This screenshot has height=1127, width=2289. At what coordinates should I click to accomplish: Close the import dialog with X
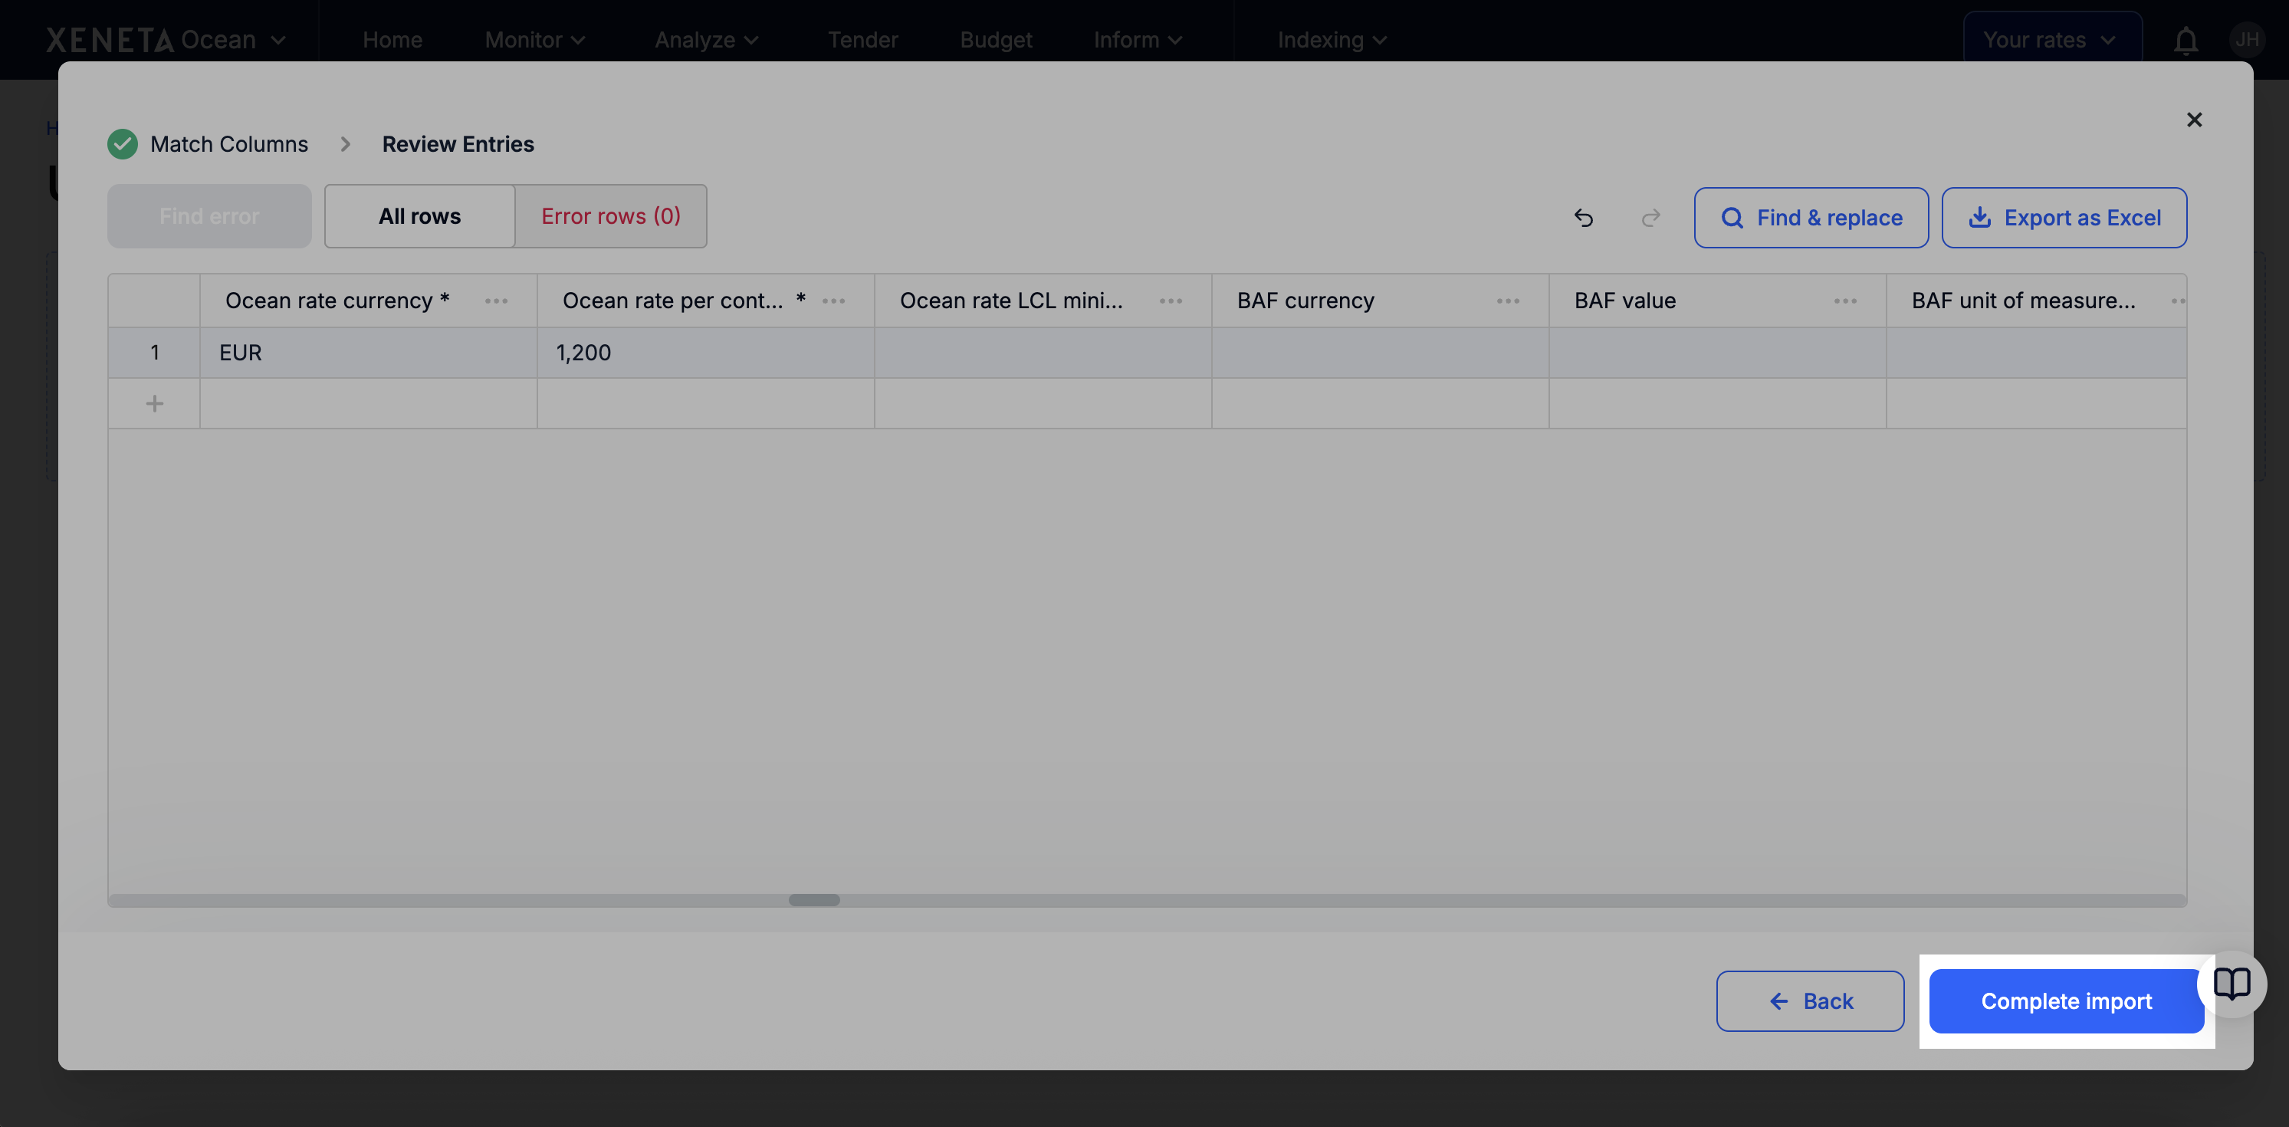coord(2194,120)
